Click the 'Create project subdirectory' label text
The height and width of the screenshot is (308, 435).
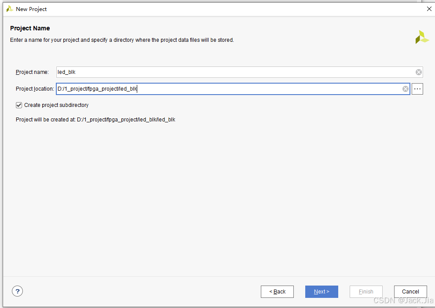click(56, 105)
